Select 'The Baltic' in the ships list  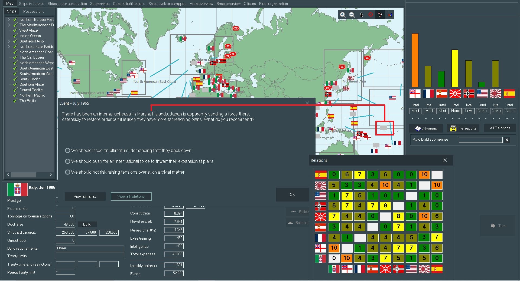click(27, 101)
